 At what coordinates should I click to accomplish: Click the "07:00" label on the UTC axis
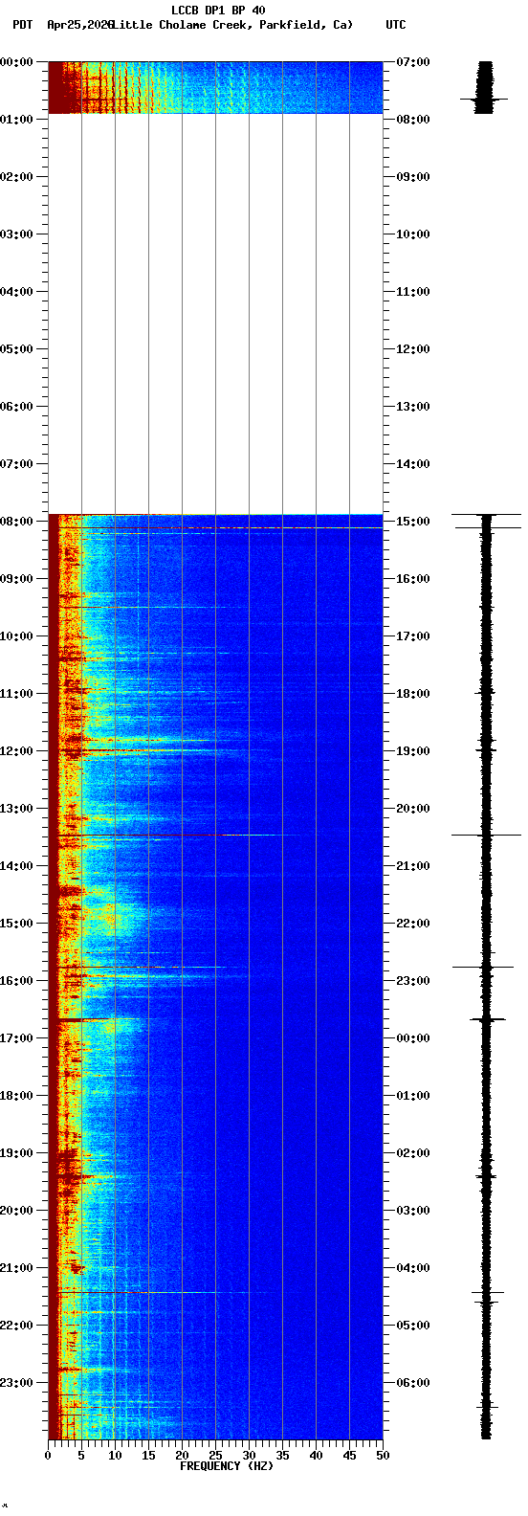[413, 62]
